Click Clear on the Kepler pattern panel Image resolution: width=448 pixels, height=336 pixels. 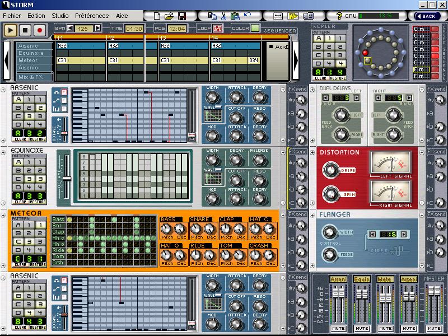(x=321, y=78)
